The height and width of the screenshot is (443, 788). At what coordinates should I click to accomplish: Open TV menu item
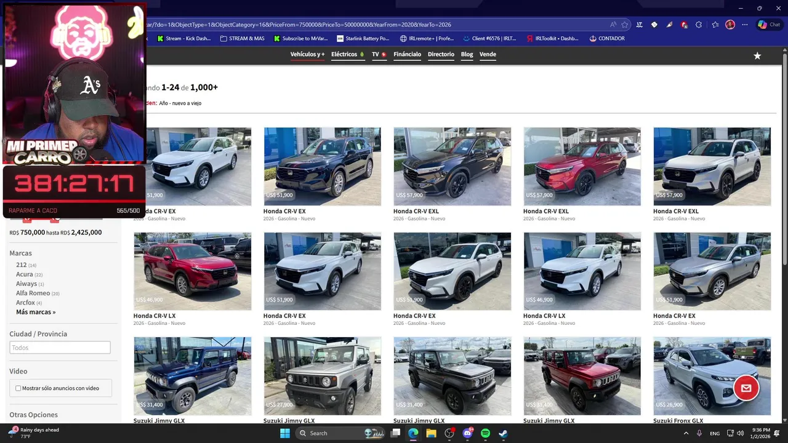(379, 54)
